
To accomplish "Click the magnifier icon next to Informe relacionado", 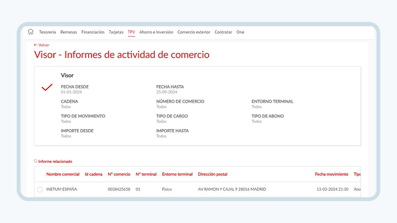I will (x=35, y=161).
